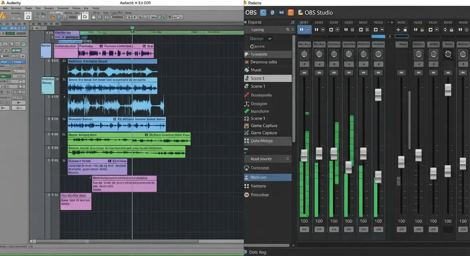Image resolution: width=470 pixels, height=256 pixels.
Task: Click the green playhead marker on Audacity timeline
Action: [132, 28]
